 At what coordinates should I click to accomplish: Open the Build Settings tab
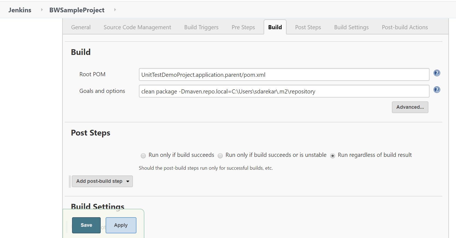pyautogui.click(x=351, y=27)
